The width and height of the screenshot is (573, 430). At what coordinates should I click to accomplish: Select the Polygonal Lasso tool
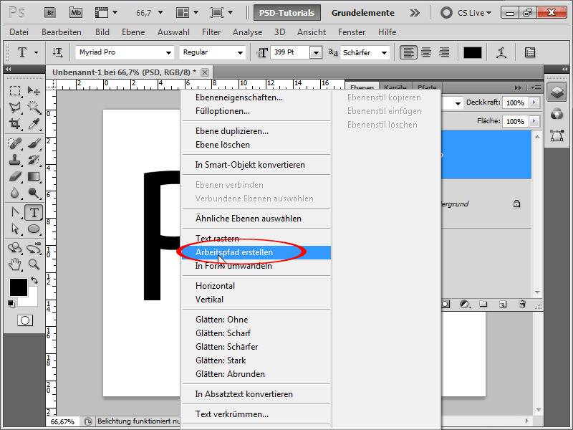click(x=15, y=107)
